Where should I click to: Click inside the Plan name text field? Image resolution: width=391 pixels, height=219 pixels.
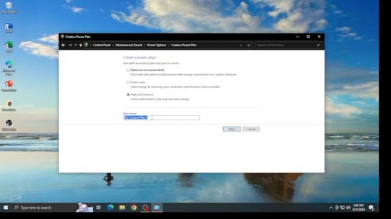(x=161, y=117)
